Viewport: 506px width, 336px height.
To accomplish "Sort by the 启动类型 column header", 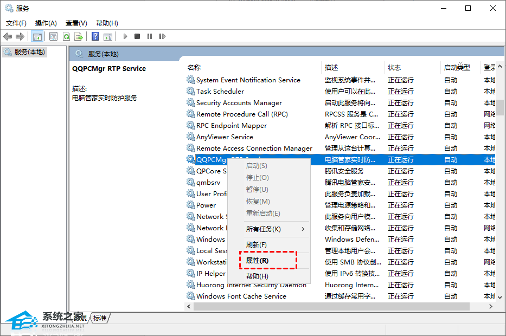I will (460, 67).
